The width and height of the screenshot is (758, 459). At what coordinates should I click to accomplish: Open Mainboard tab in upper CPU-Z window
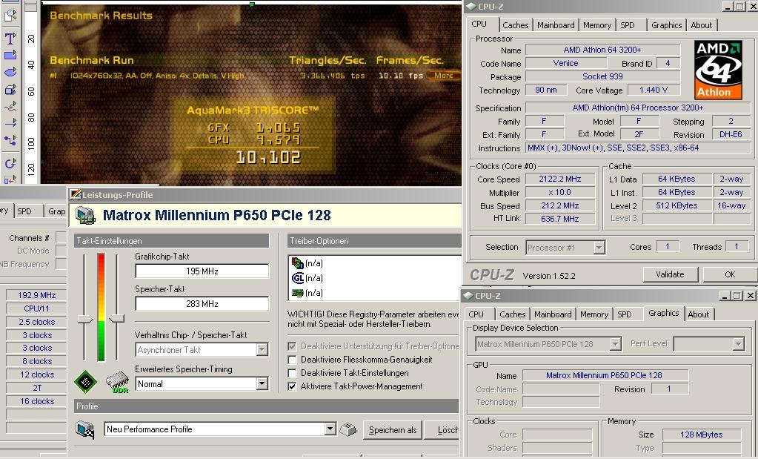point(556,25)
